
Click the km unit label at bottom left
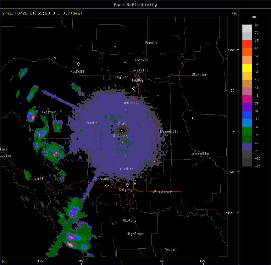(5, 262)
